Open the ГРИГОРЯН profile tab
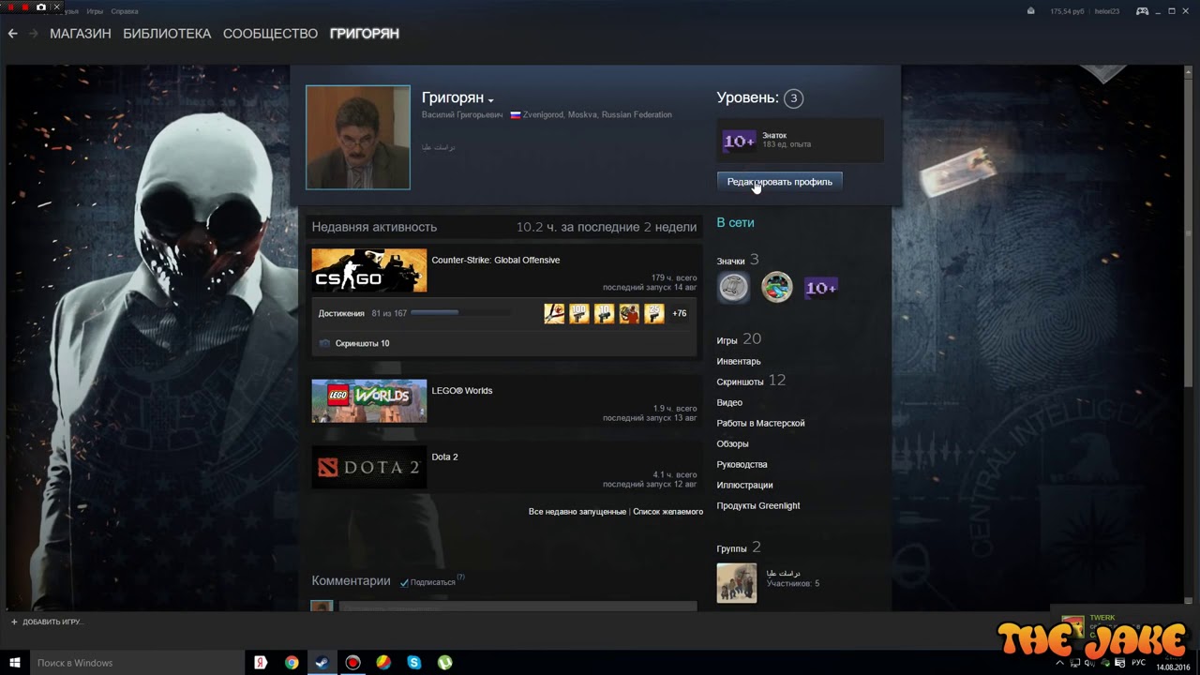Viewport: 1200px width, 675px height. click(x=365, y=33)
